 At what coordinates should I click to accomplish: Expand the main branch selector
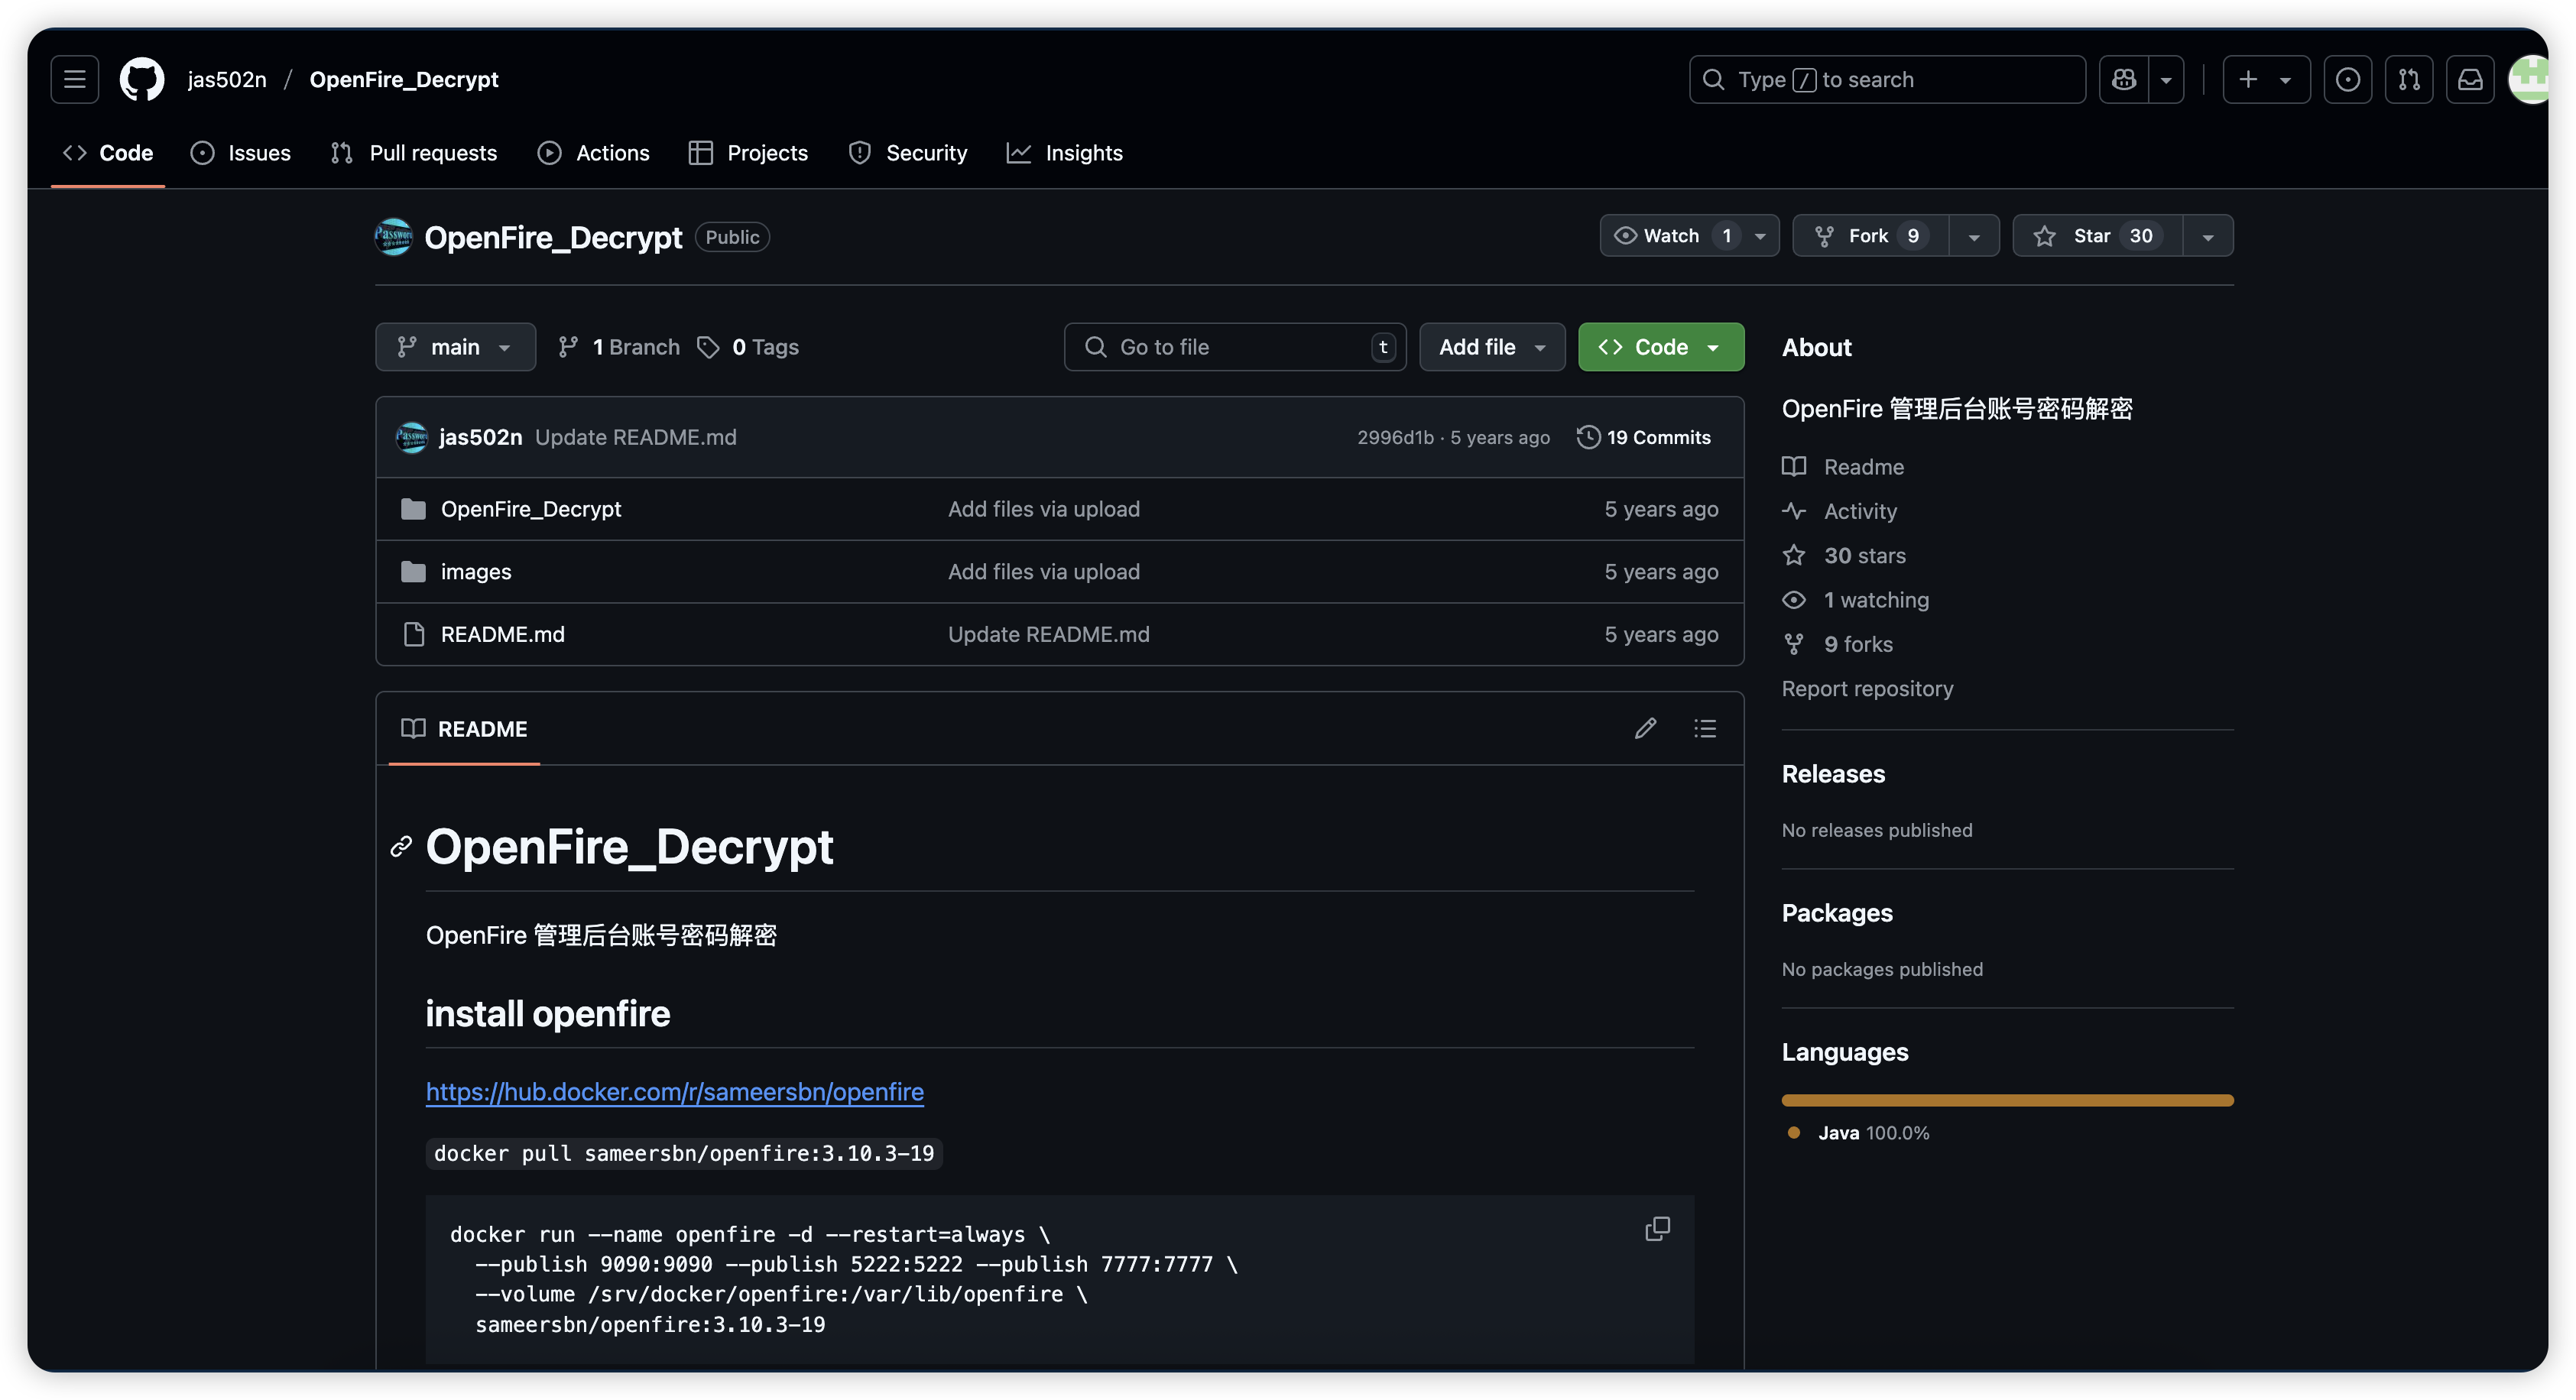click(455, 347)
